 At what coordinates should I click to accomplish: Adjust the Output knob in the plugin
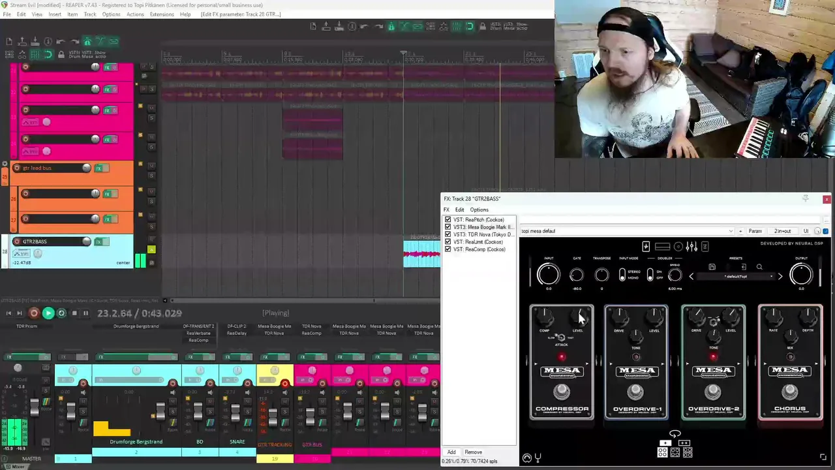click(801, 275)
